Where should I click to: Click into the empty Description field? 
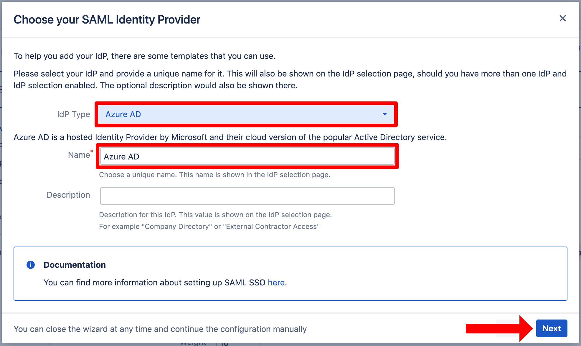click(x=247, y=196)
